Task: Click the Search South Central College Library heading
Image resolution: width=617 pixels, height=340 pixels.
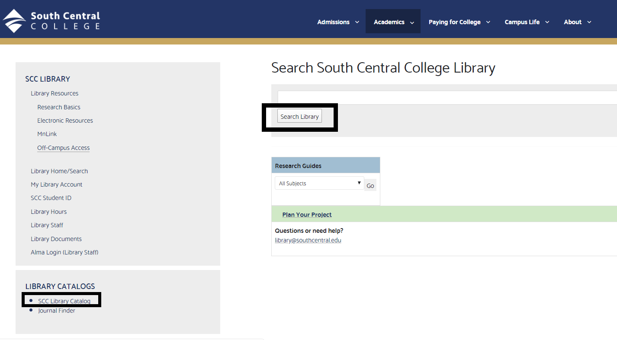Action: [383, 68]
